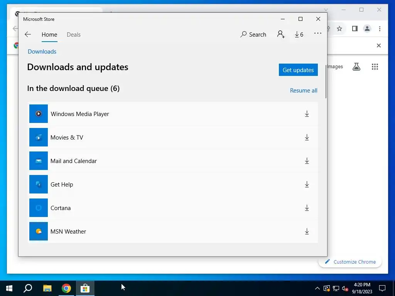Select the Get Help row text
The image size is (395, 296).
(62, 185)
